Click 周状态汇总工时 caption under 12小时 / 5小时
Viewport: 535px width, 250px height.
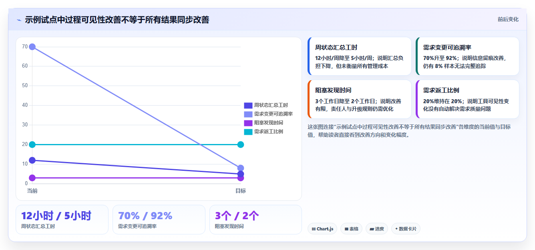tap(38, 226)
